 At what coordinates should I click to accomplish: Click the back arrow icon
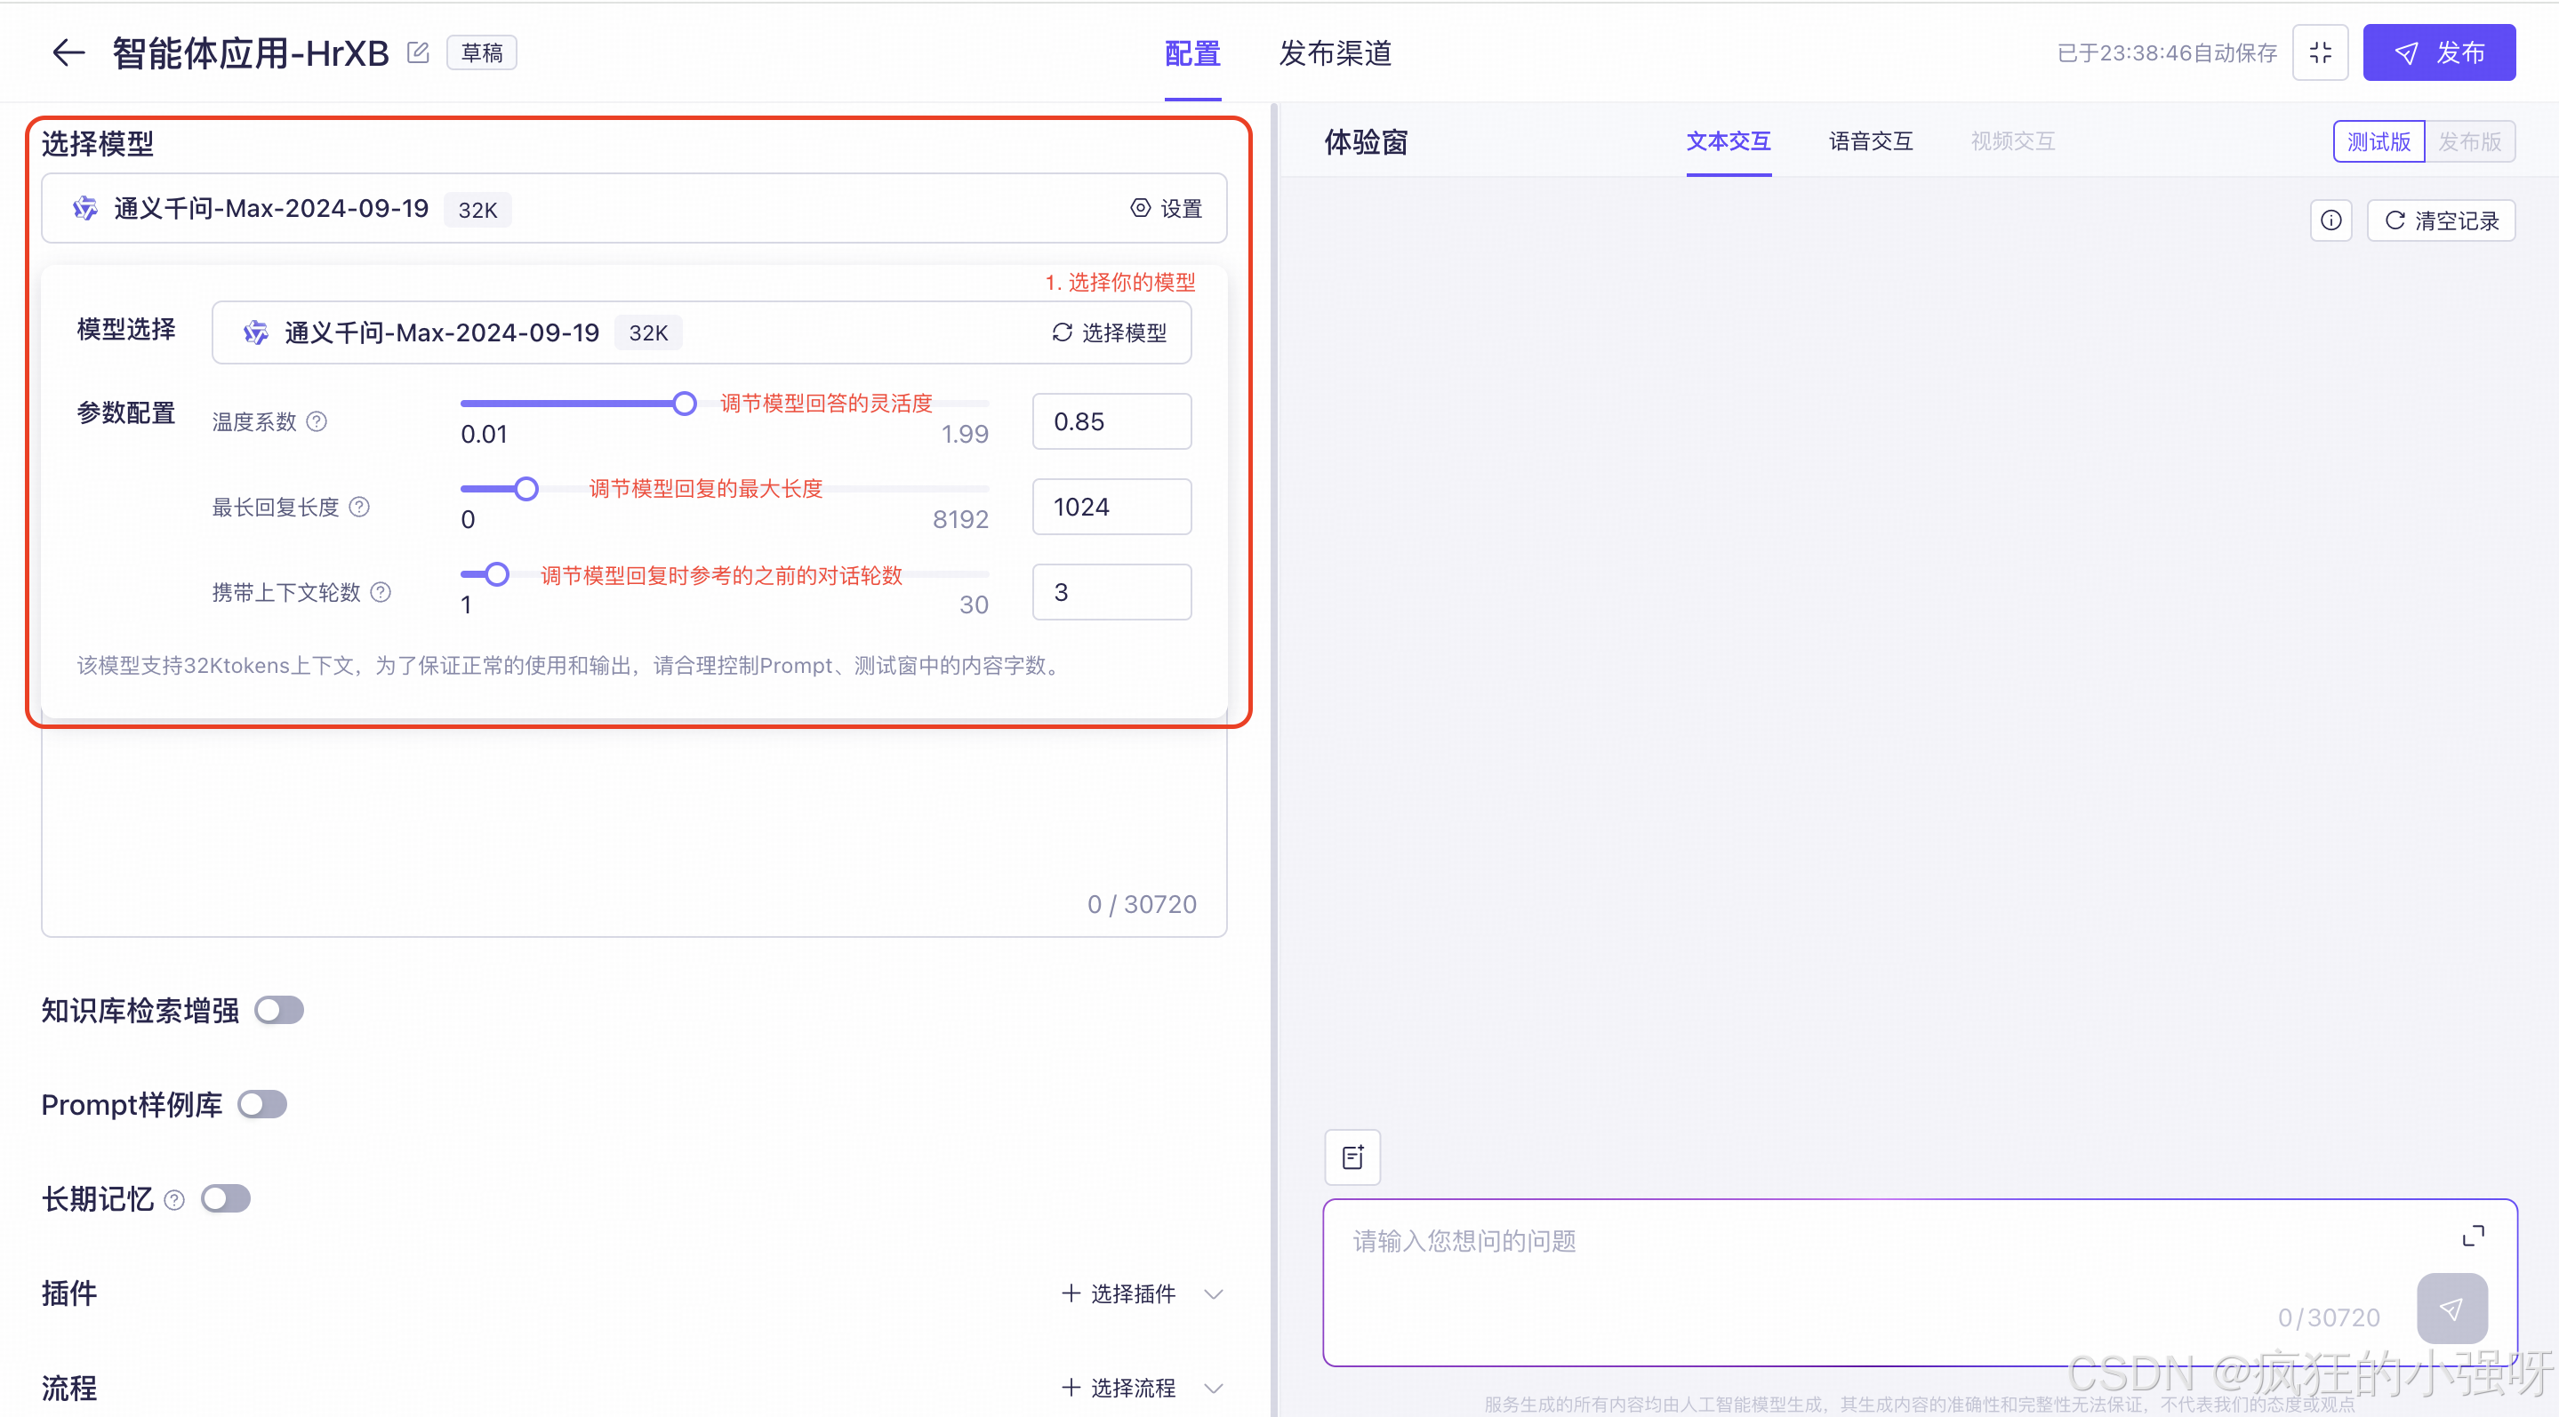68,52
